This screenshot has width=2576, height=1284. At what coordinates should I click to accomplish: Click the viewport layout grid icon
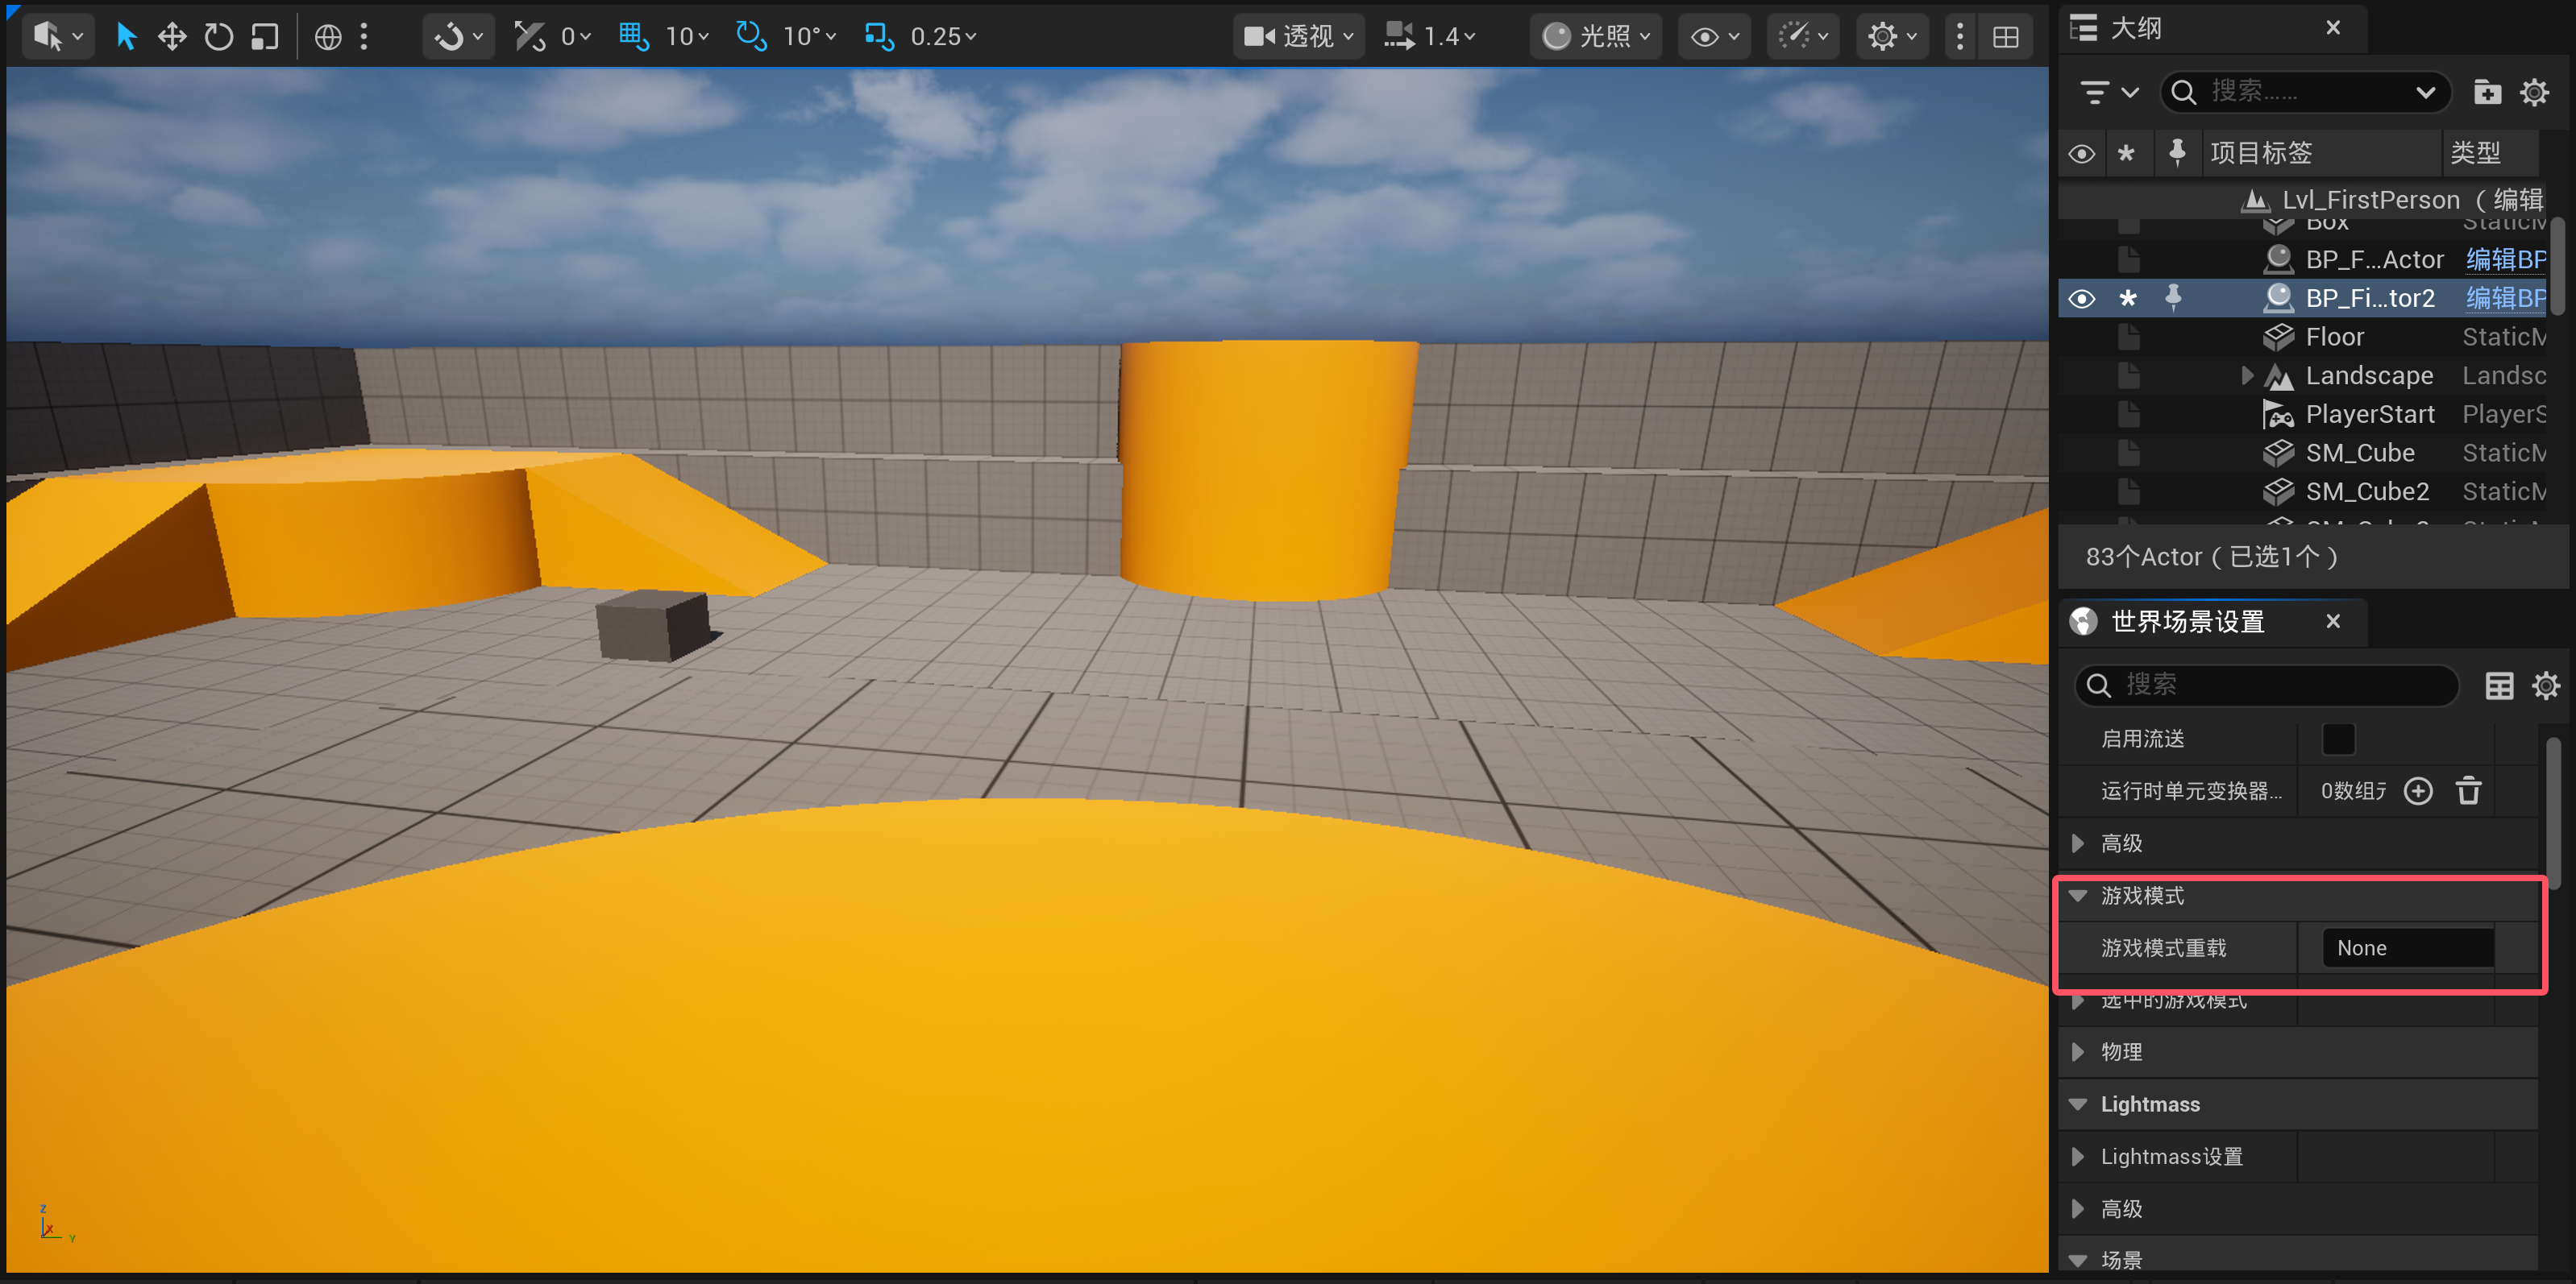tap(2005, 37)
